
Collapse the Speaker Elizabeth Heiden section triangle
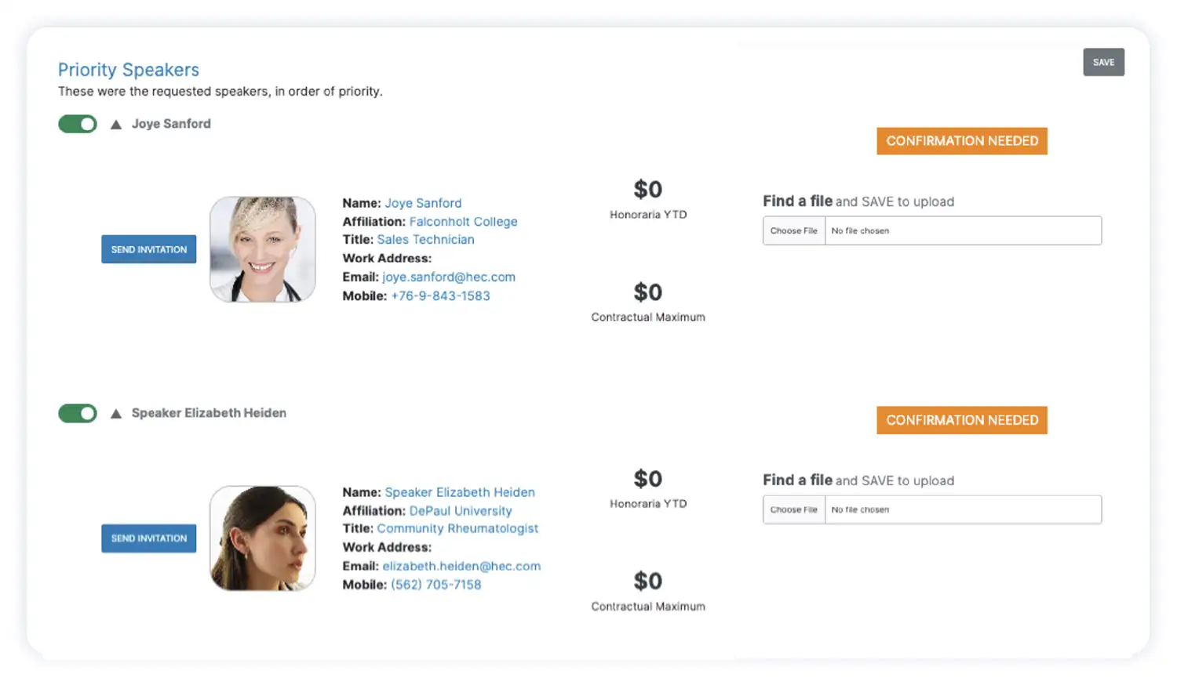[116, 413]
